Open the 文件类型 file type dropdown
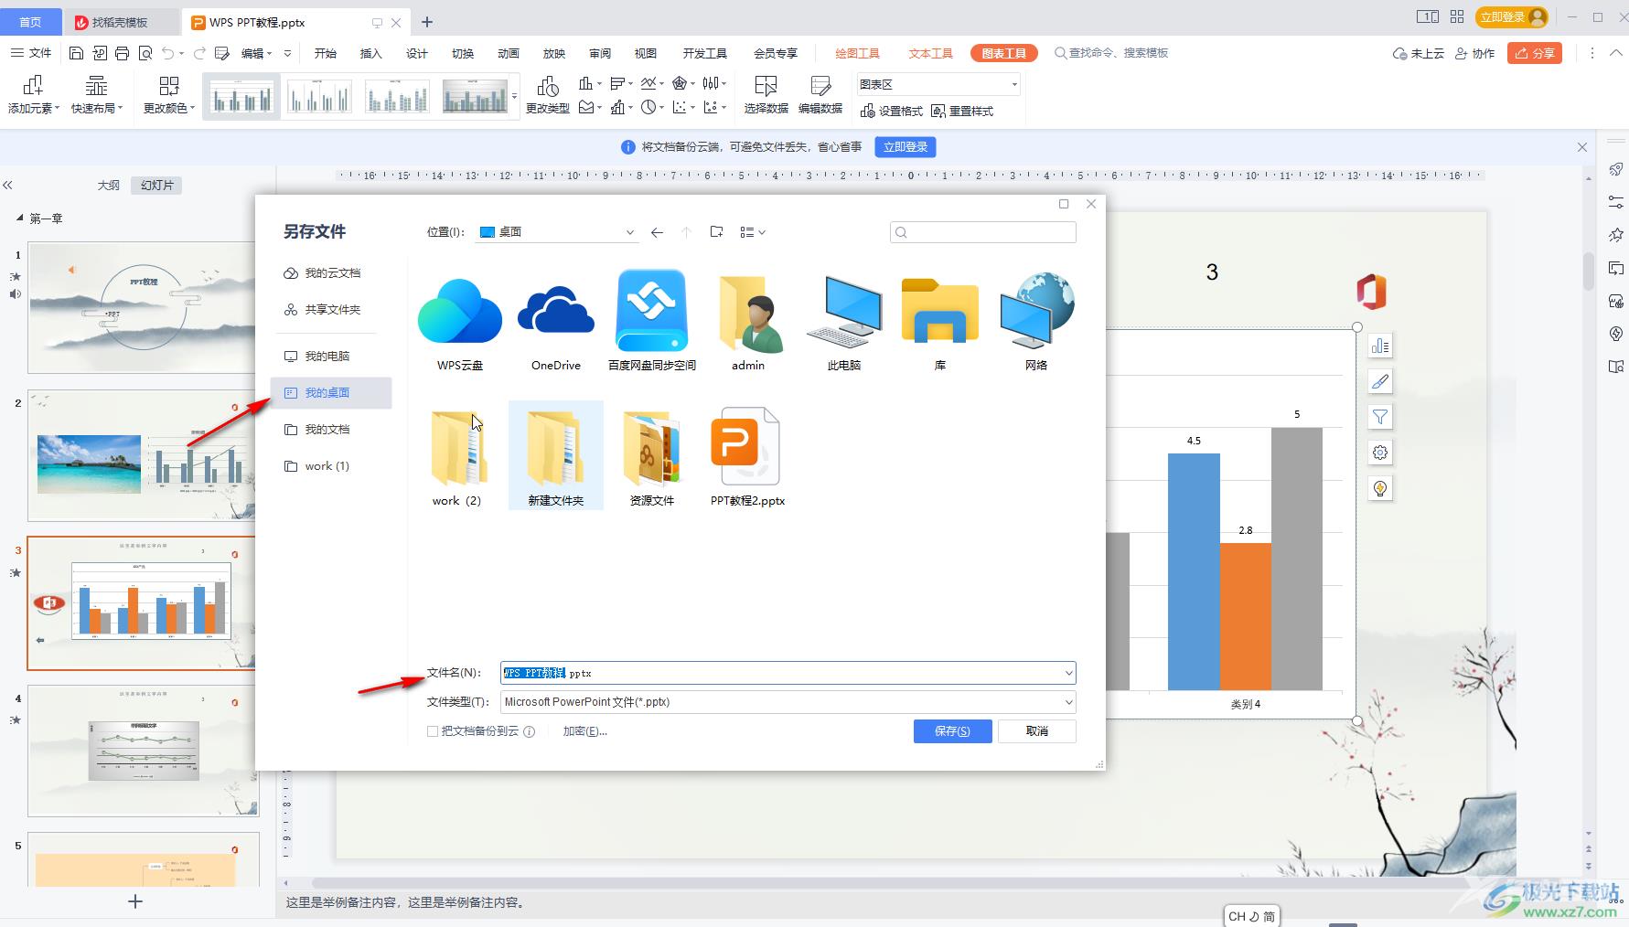This screenshot has width=1629, height=927. tap(788, 702)
